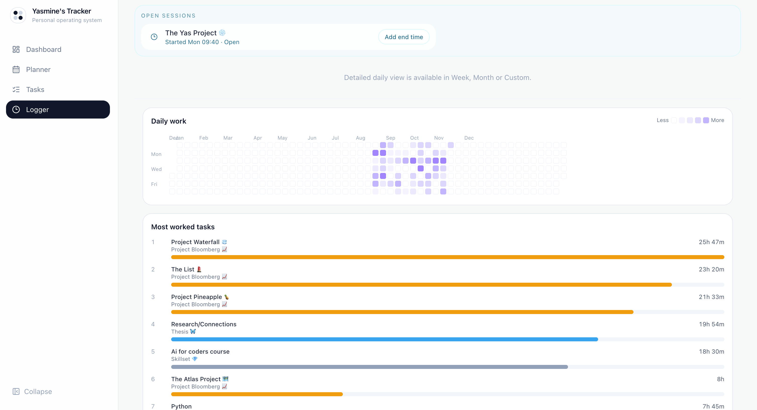
Task: Open the Tasks section
Action: 58,89
